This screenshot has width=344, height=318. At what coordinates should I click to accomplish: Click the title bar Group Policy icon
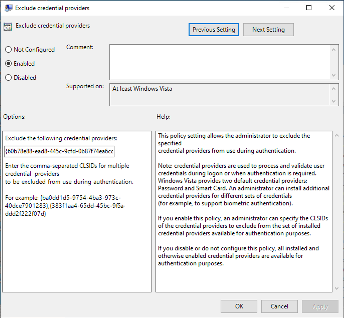[x=8, y=8]
